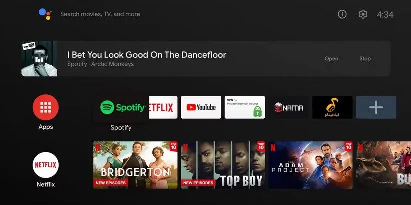This screenshot has height=205, width=411.
Task: Open the yellow music note app tile
Action: tap(332, 107)
